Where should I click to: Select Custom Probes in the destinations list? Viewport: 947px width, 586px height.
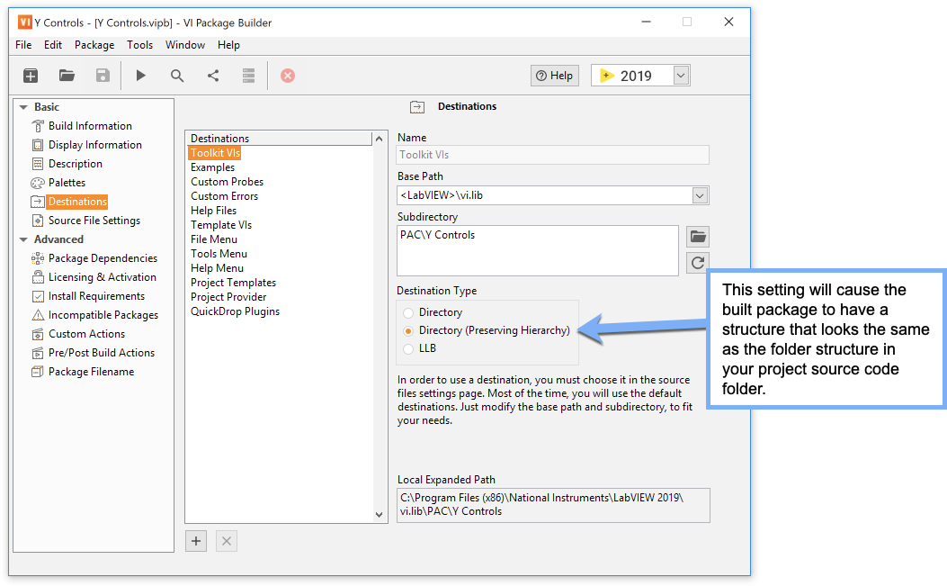(x=228, y=182)
